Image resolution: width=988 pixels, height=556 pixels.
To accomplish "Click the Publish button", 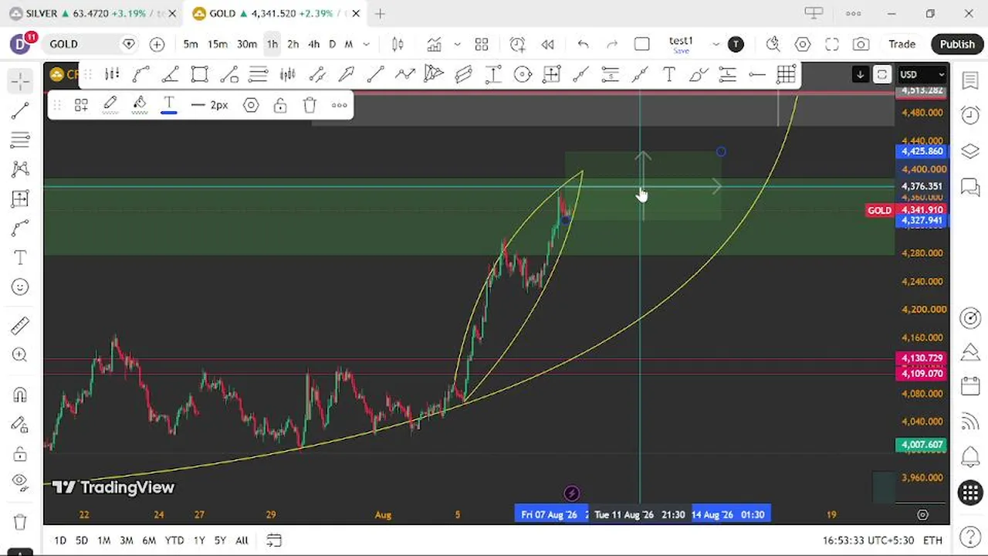I will pyautogui.click(x=957, y=44).
